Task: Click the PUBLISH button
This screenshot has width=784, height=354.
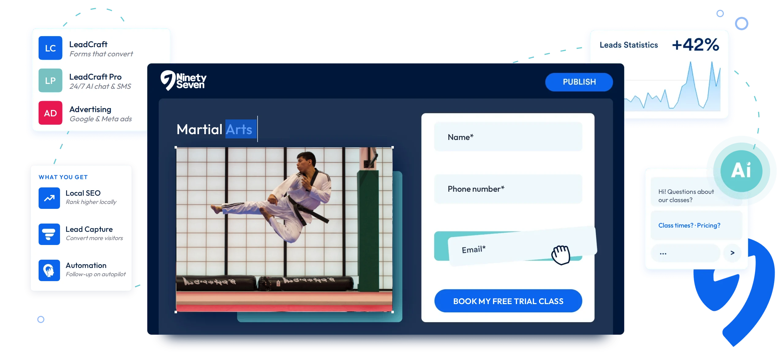Action: (579, 82)
